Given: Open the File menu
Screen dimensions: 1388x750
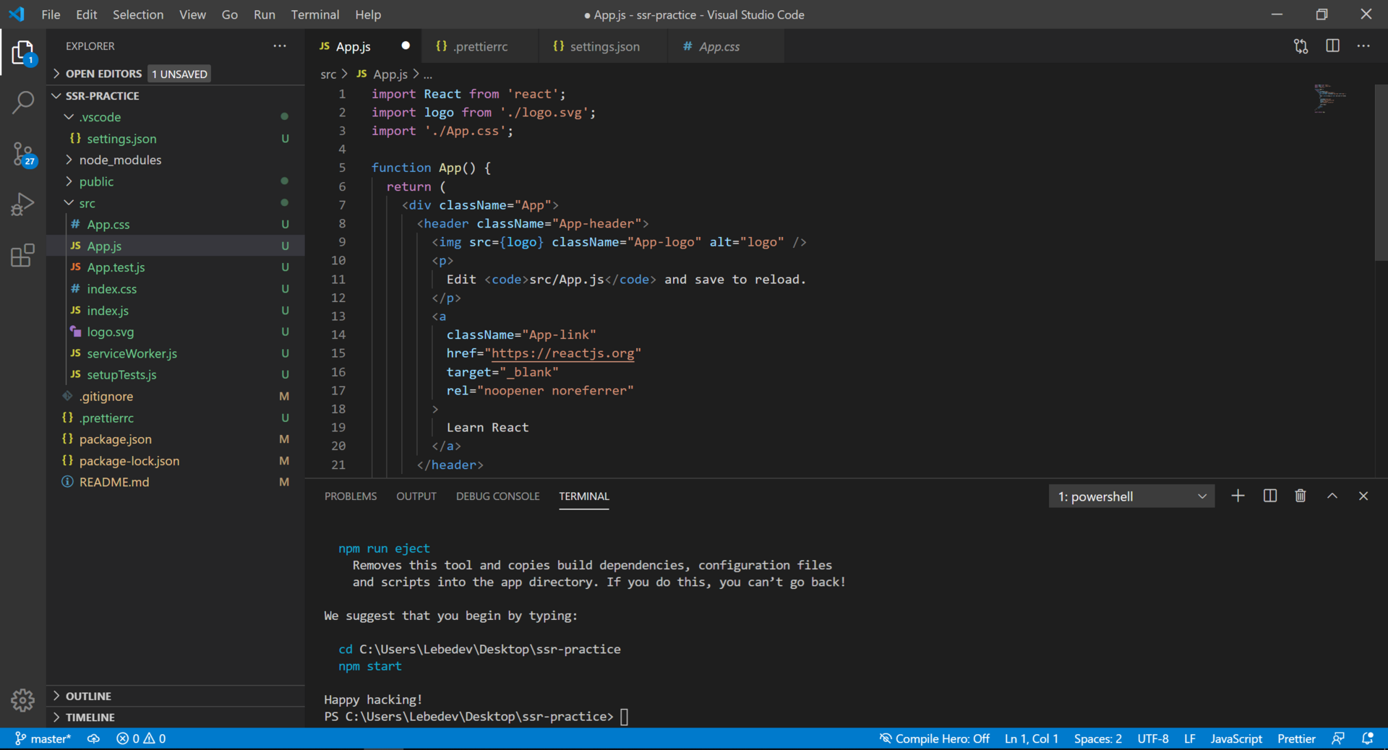Looking at the screenshot, I should pyautogui.click(x=51, y=14).
